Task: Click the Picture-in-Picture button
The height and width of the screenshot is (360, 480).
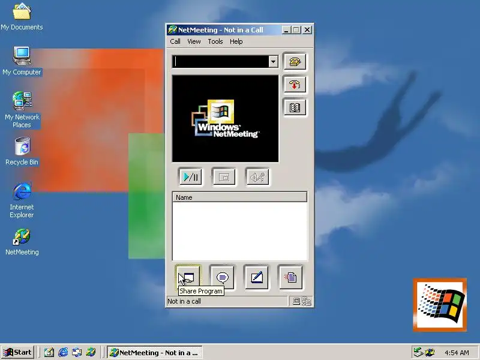Action: pyautogui.click(x=224, y=176)
